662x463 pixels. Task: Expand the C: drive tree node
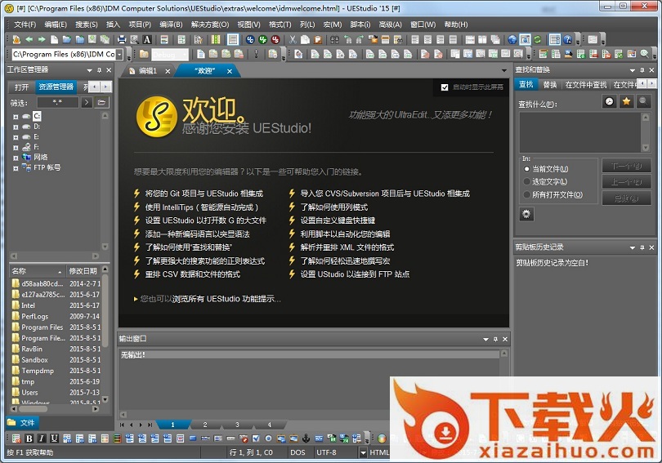tap(16, 117)
